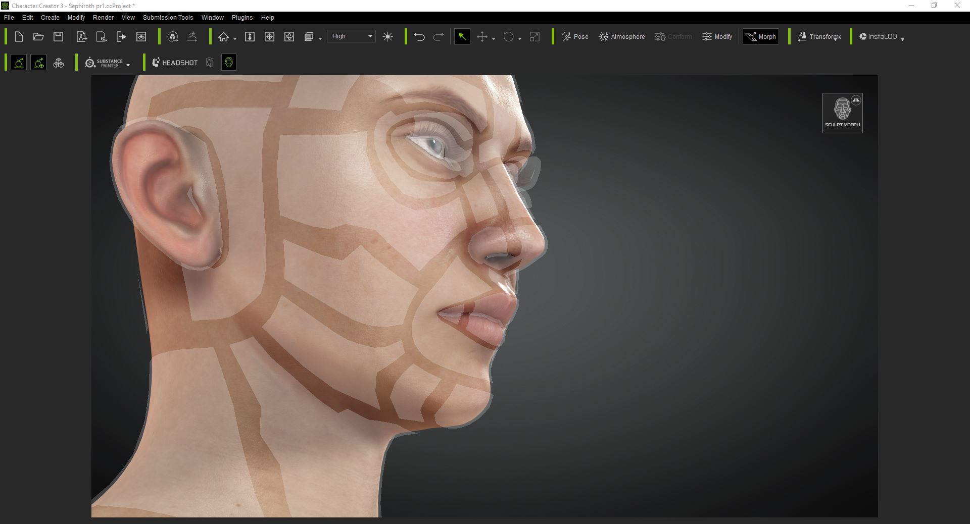970x524 pixels.
Task: Click the orbit camera icon
Action: pos(289,36)
